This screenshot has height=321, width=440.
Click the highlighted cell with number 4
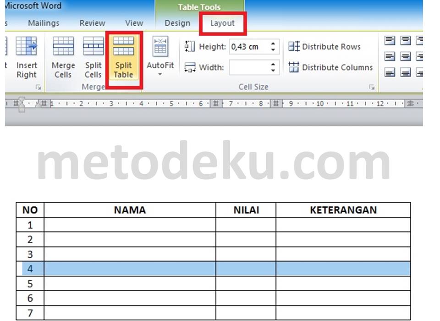click(x=30, y=269)
